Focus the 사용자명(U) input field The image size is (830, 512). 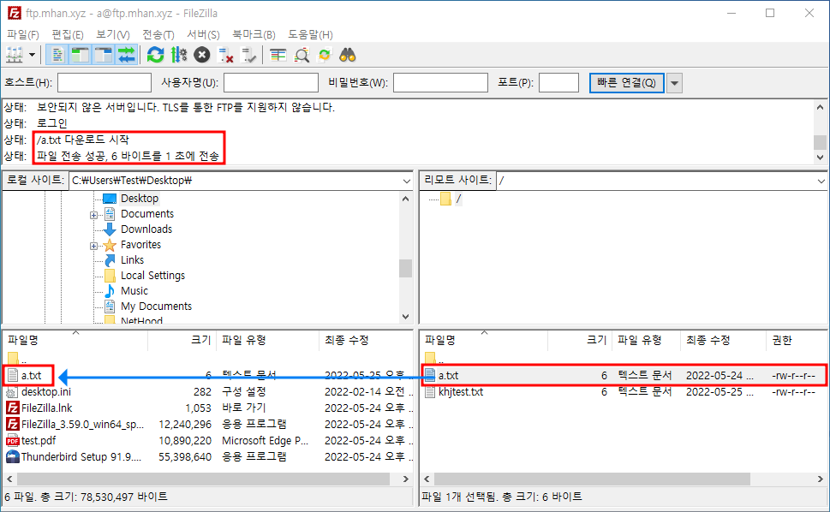(271, 82)
